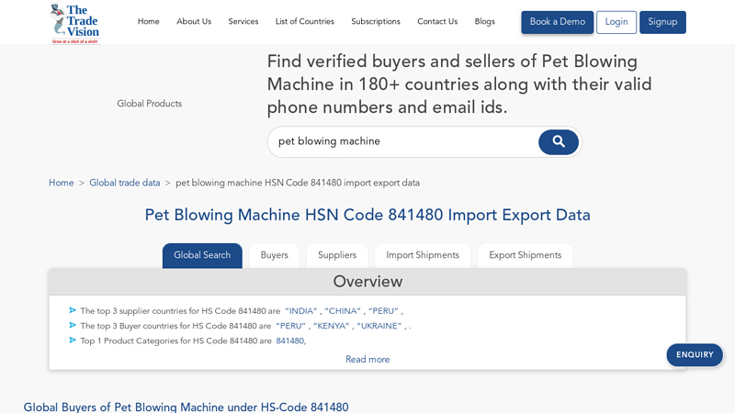The height and width of the screenshot is (413, 735).
Task: Click the arrow bullet beside Top 1 Product Categories
Action: (73, 340)
